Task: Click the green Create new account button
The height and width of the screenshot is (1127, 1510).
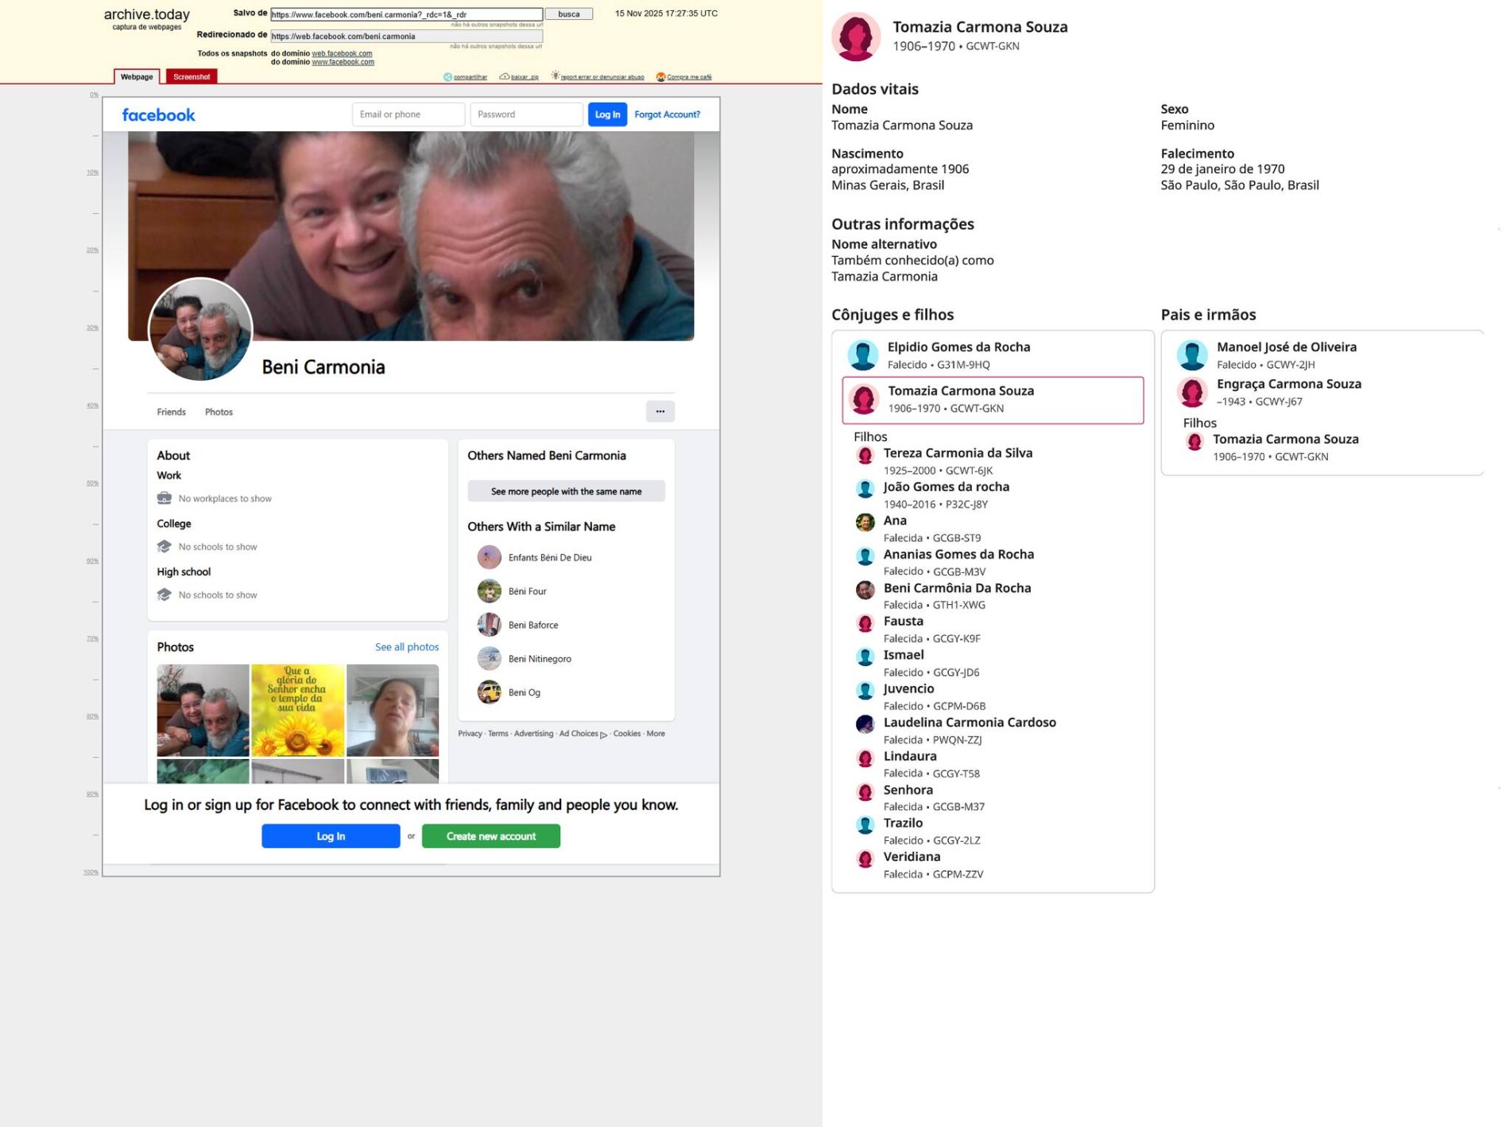Action: pos(490,836)
